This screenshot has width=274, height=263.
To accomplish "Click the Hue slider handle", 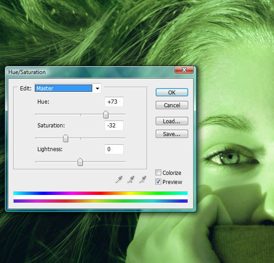I will (106, 115).
